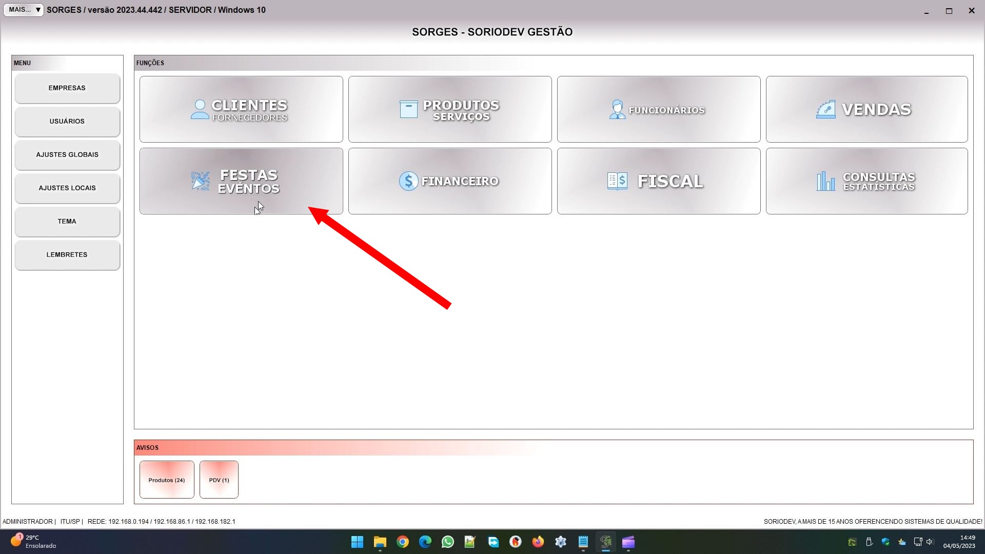Open the PDV (1) notice
The width and height of the screenshot is (985, 554).
pos(219,480)
